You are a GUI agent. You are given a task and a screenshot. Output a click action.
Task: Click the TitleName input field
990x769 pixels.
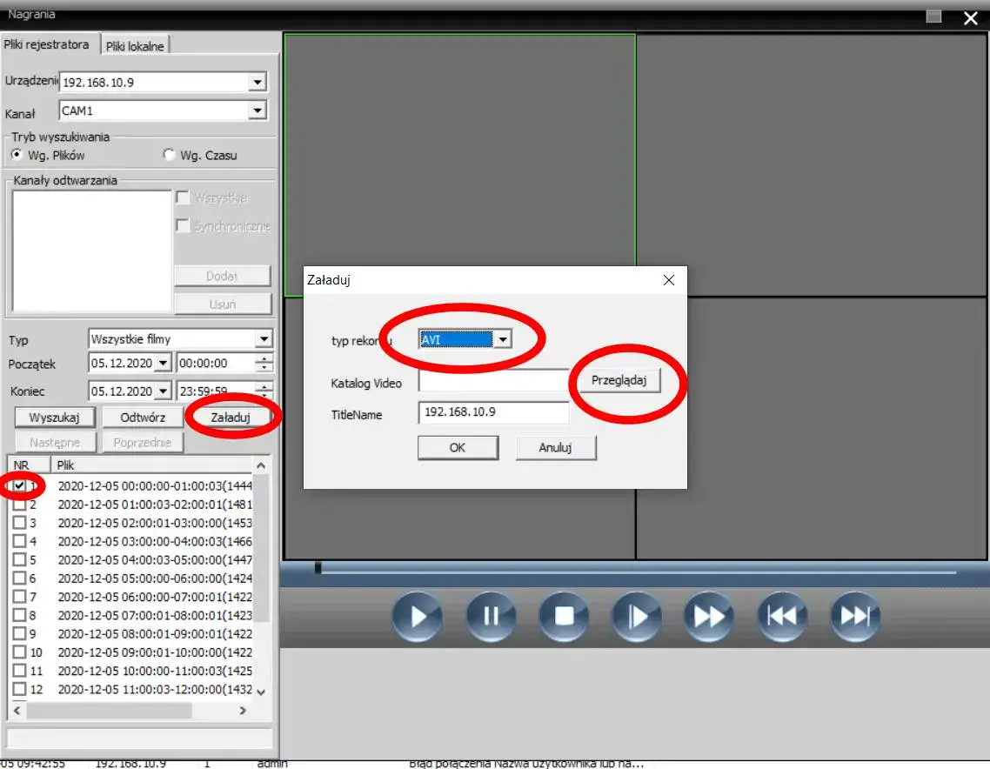(x=493, y=412)
